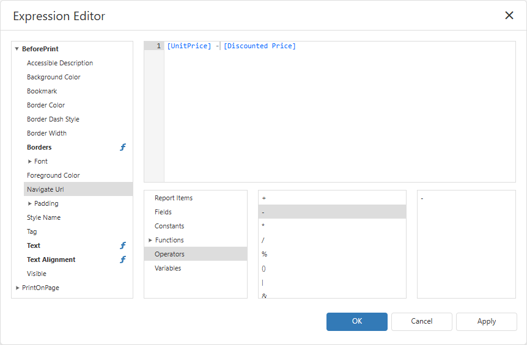Select the Border Color property

pos(78,106)
